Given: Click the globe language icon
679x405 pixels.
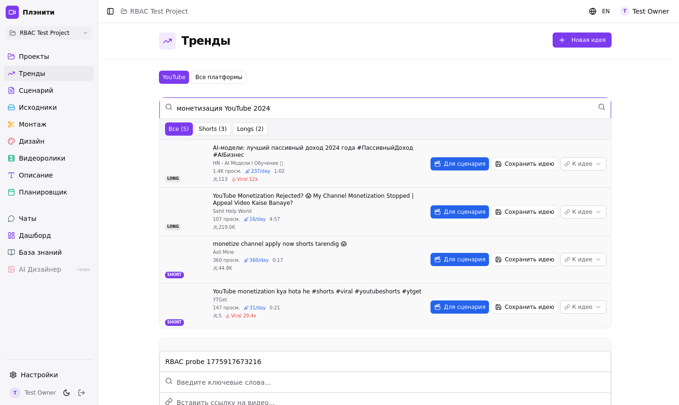Looking at the screenshot, I should coord(593,11).
